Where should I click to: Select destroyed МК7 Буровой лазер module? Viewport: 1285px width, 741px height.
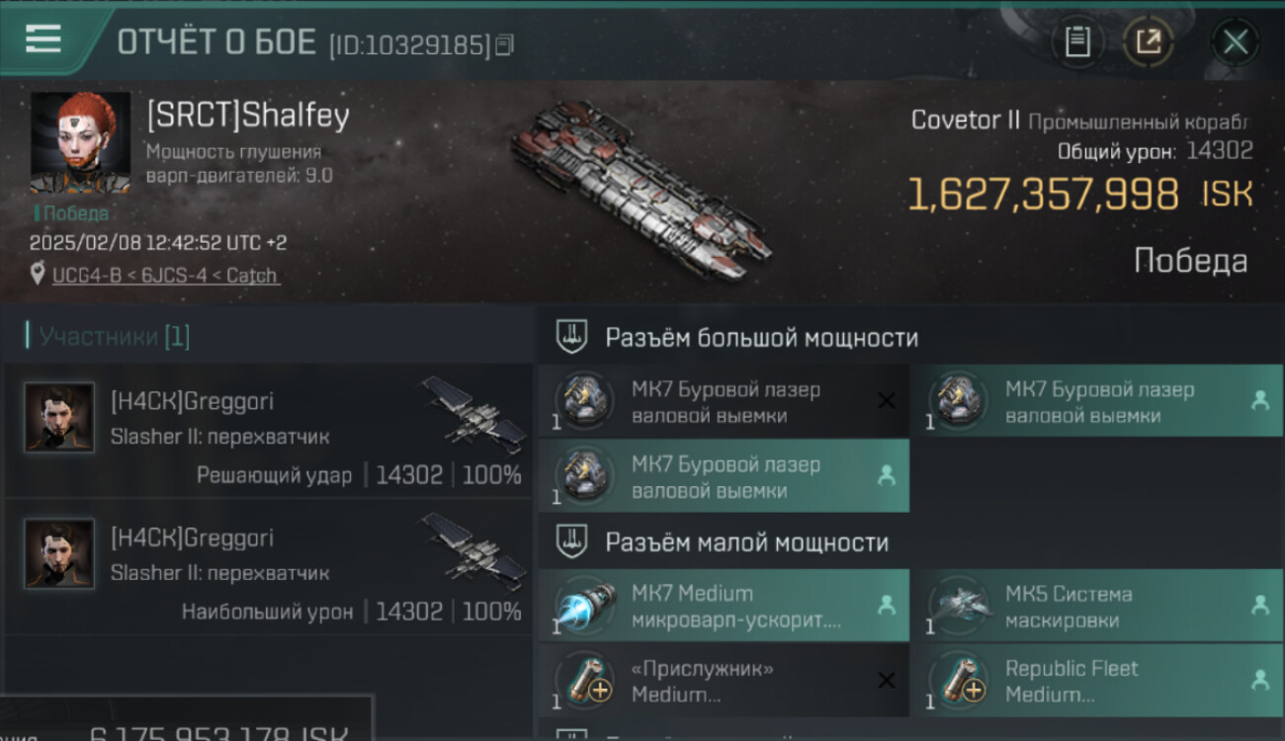coord(724,402)
